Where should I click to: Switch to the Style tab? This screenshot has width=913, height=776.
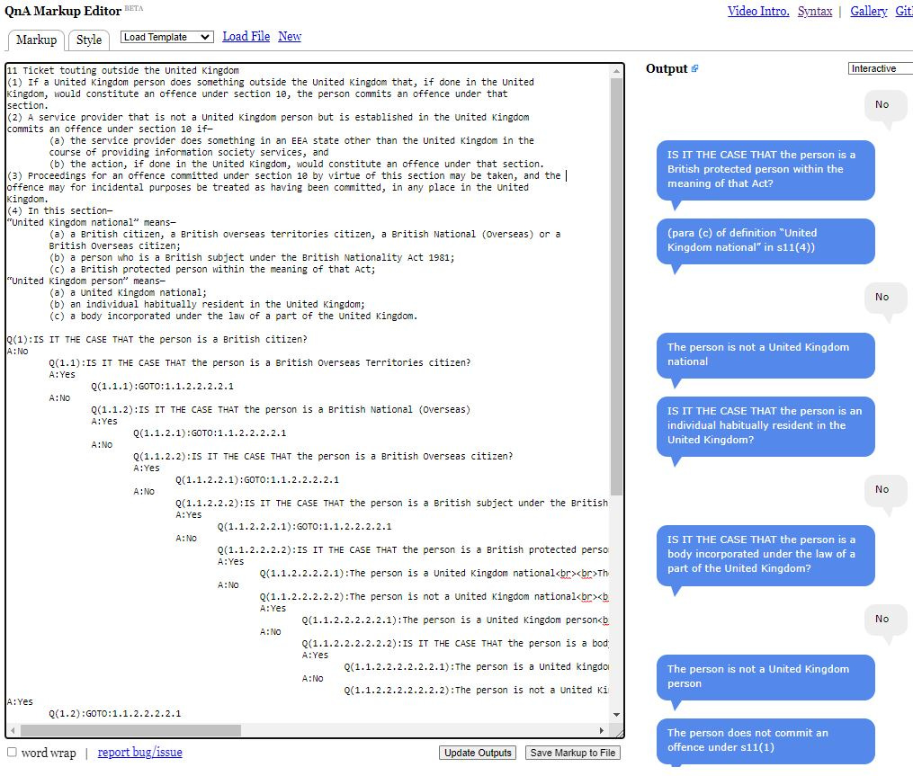pyautogui.click(x=89, y=40)
